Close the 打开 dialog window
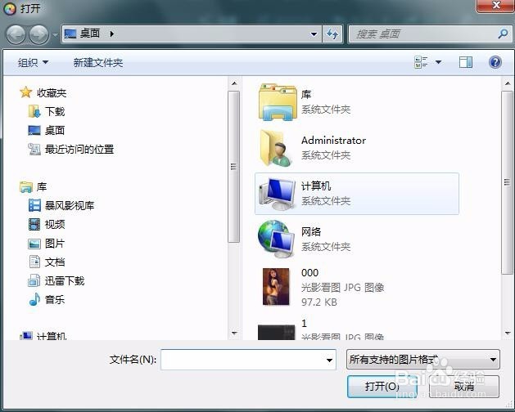Viewport: 515px width, 412px height. (x=495, y=6)
